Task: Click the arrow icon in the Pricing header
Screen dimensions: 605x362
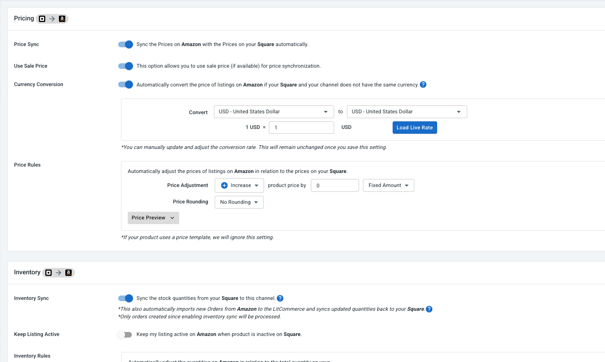Action: (x=52, y=19)
